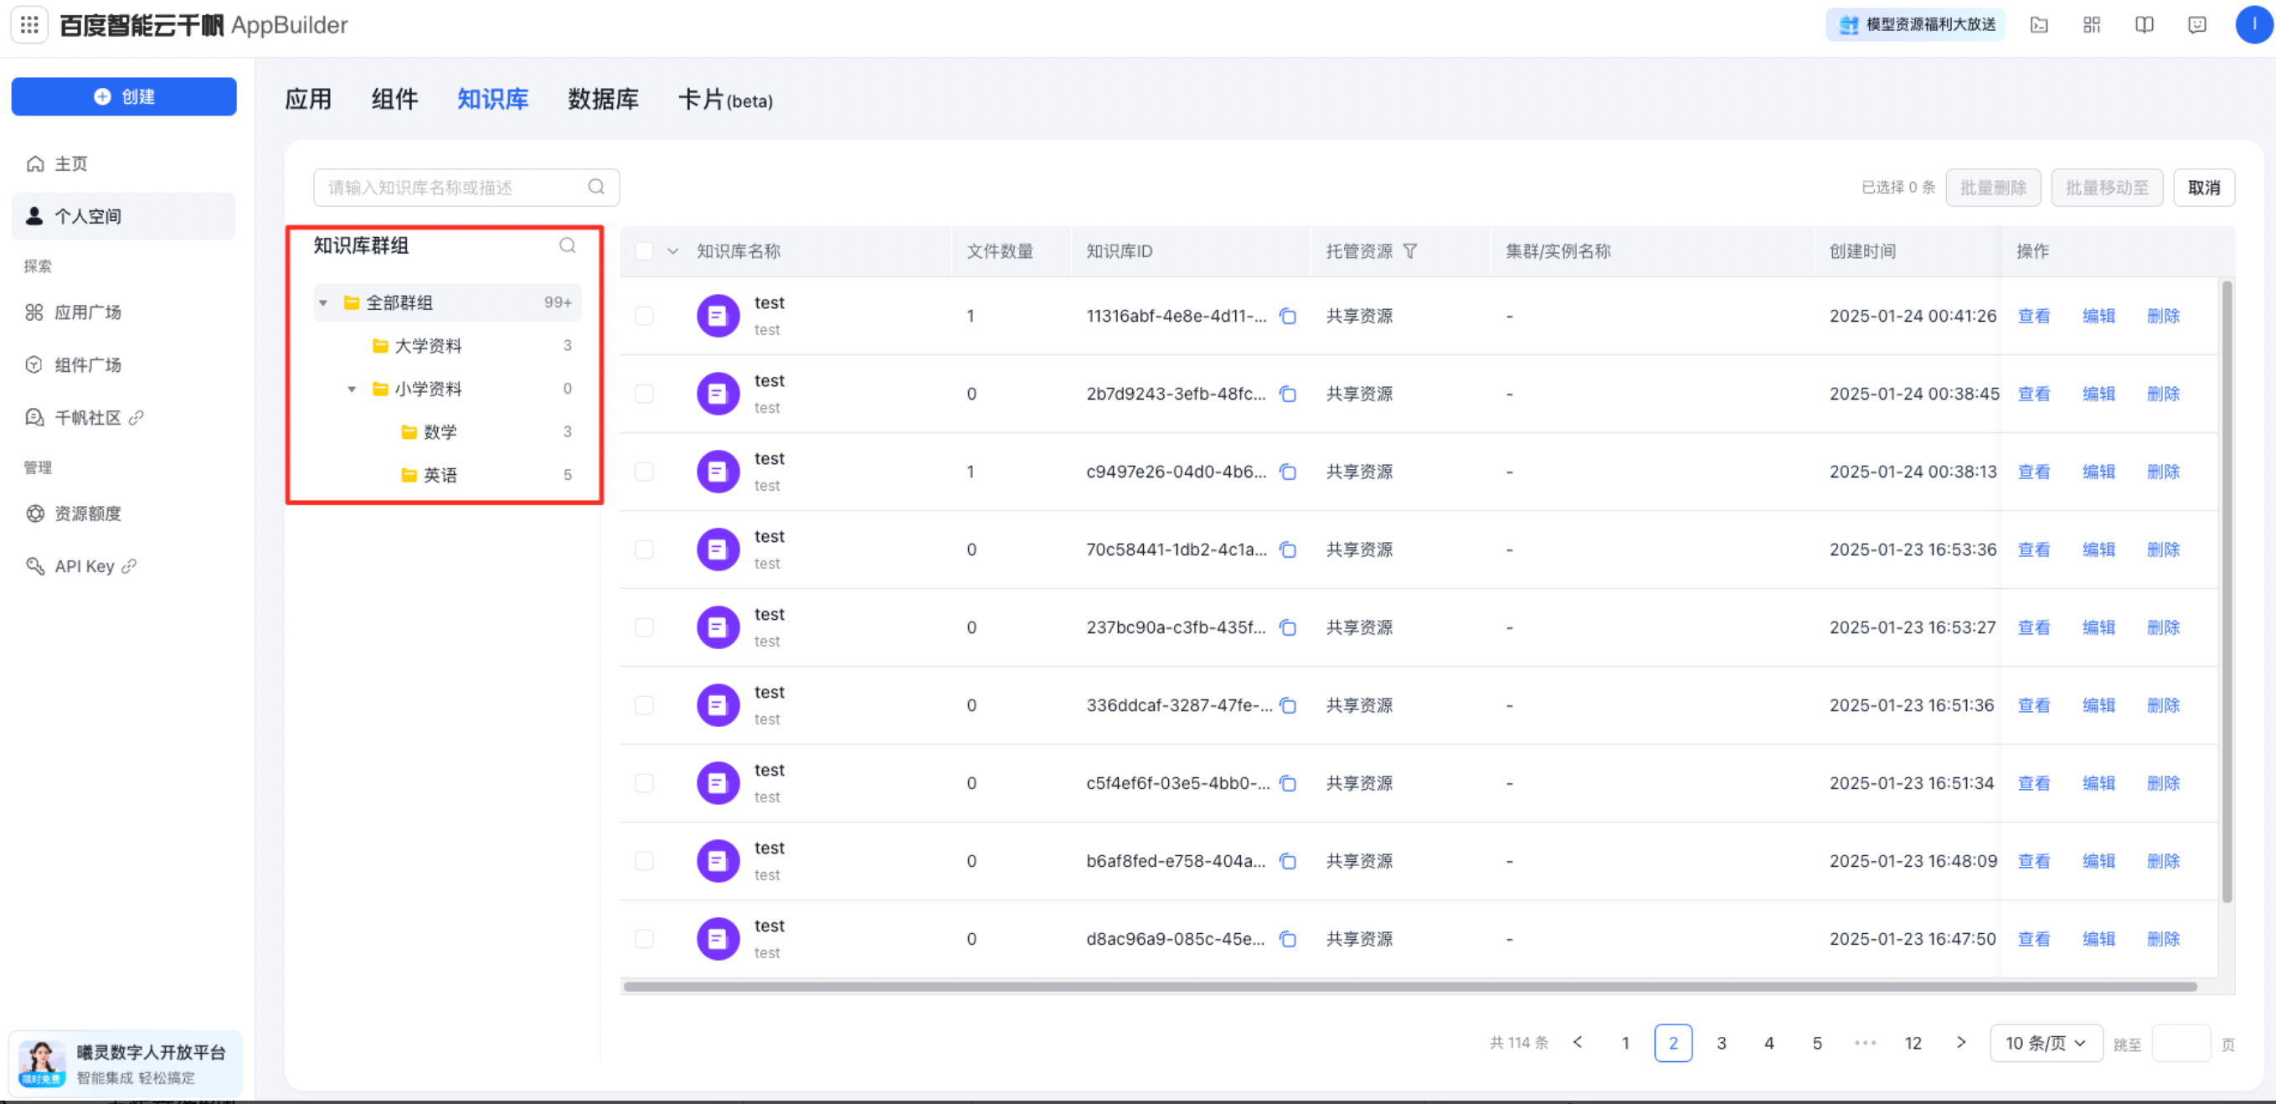Copy the knowledge base ID 237bc90a-c3fb-435f
Image resolution: width=2276 pixels, height=1104 pixels.
1288,627
